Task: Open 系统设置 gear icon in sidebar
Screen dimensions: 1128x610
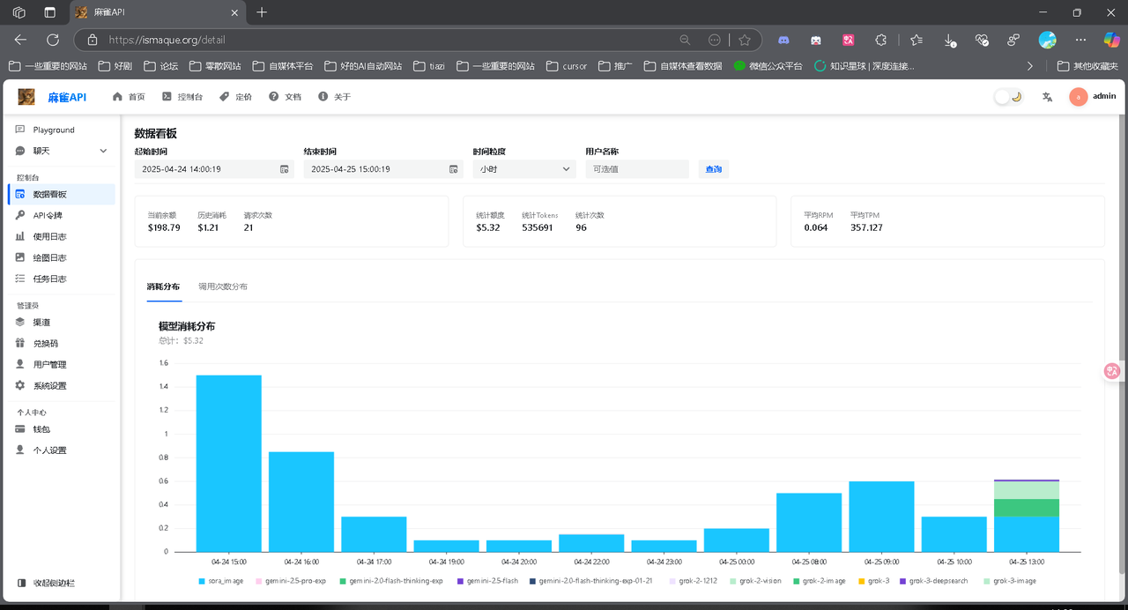Action: pyautogui.click(x=20, y=385)
